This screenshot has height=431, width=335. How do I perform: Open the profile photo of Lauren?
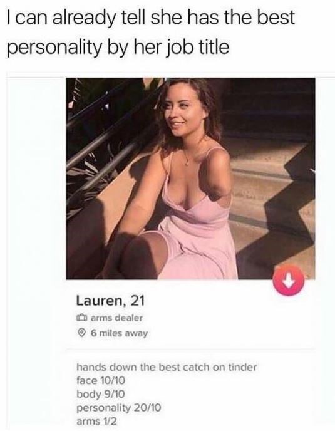191,179
